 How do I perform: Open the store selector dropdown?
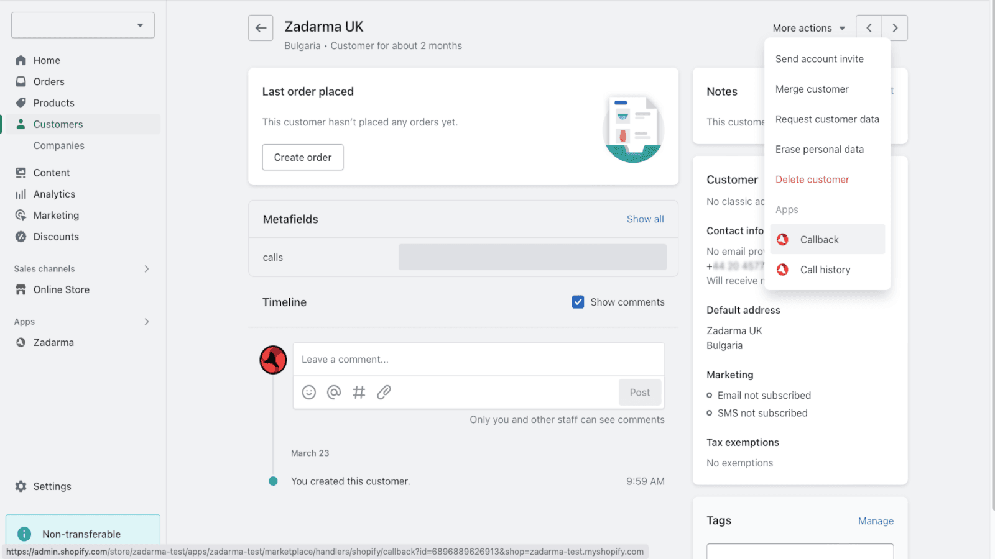(83, 25)
